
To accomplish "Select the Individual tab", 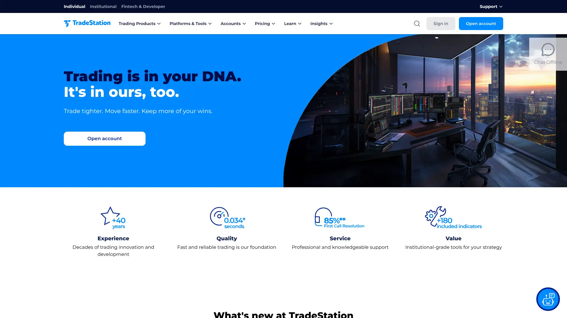I will point(74,6).
